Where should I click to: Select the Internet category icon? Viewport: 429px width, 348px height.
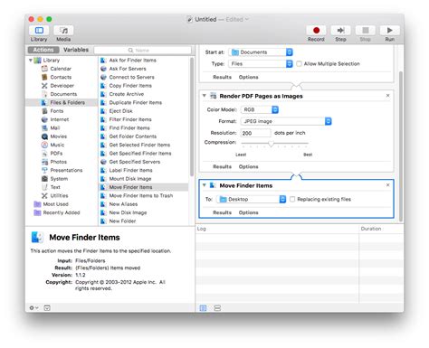pos(44,119)
